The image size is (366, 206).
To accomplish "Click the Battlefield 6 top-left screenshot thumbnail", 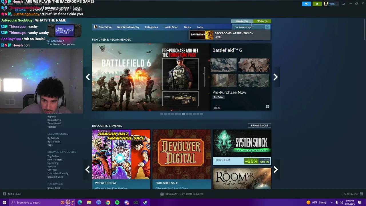I will pos(223,65).
